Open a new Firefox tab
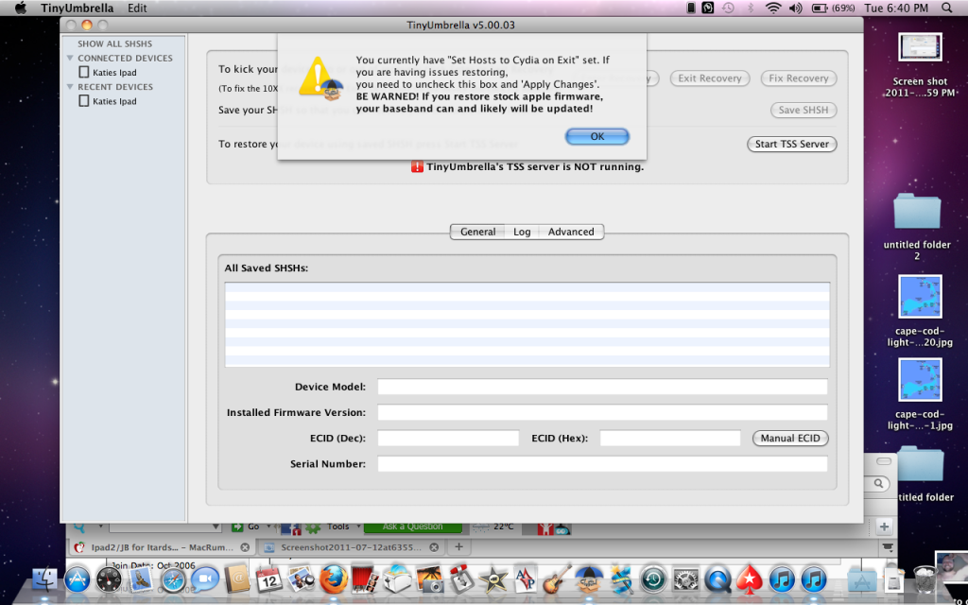The width and height of the screenshot is (968, 605). (458, 547)
